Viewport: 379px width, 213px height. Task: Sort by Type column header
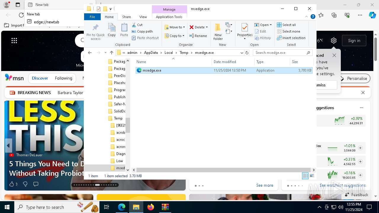tap(272, 62)
